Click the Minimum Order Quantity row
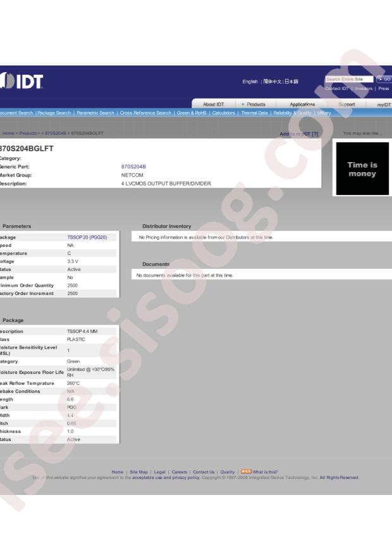This screenshot has height=555, width=392. coord(58,285)
